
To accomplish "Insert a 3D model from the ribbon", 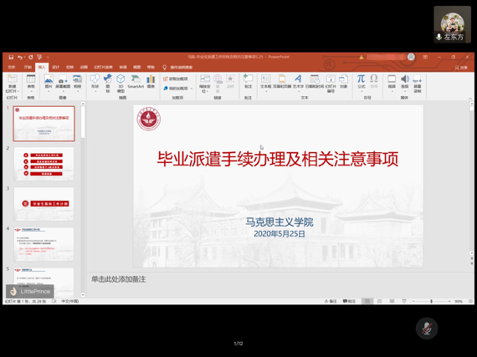I will coord(121,83).
